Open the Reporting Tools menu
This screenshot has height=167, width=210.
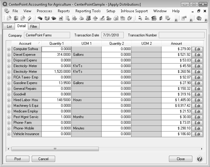point(88,11)
